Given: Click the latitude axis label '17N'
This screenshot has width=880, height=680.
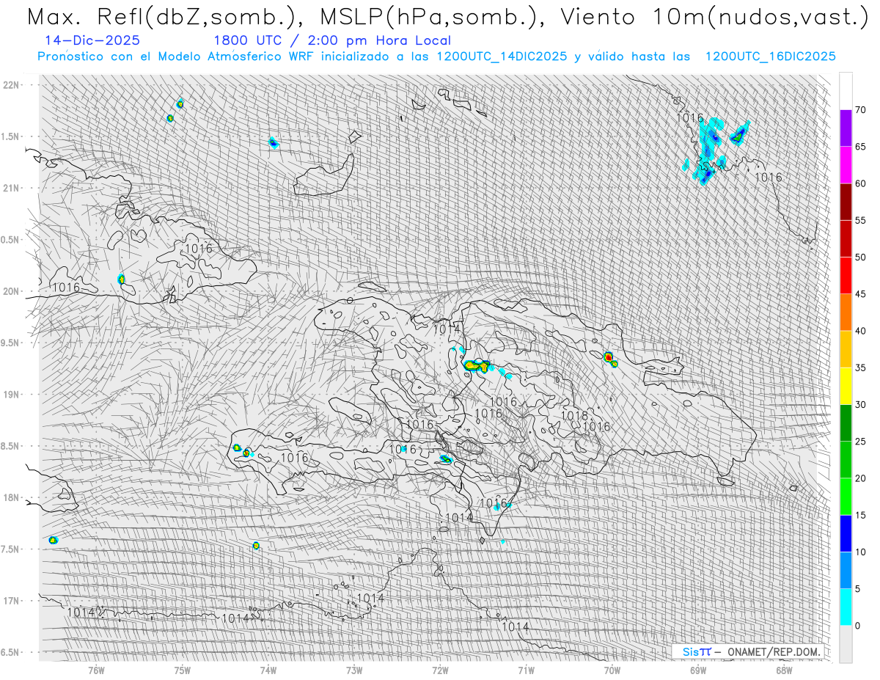Looking at the screenshot, I should [12, 601].
